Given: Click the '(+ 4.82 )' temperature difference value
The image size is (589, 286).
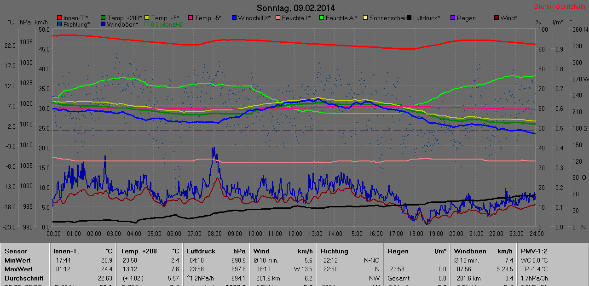Looking at the screenshot, I should [133, 278].
